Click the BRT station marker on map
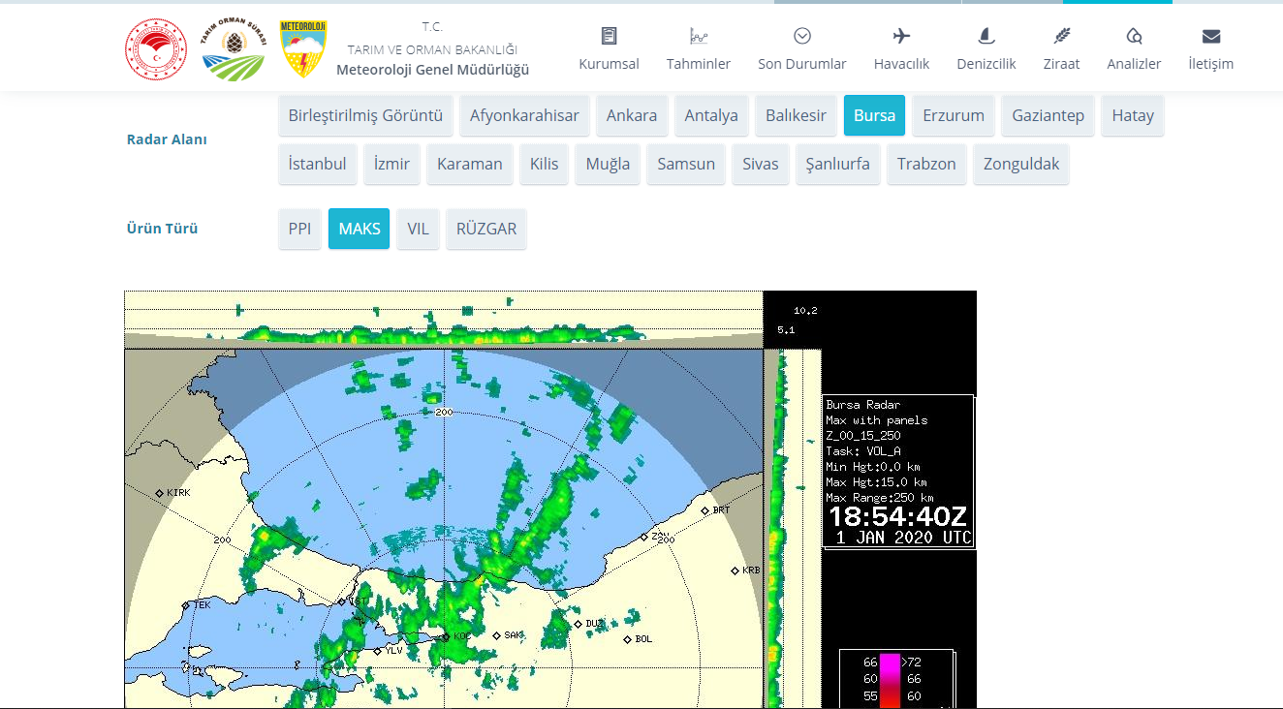 point(705,510)
